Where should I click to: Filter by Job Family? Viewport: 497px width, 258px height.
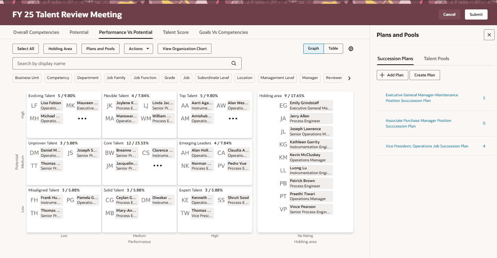tap(116, 78)
